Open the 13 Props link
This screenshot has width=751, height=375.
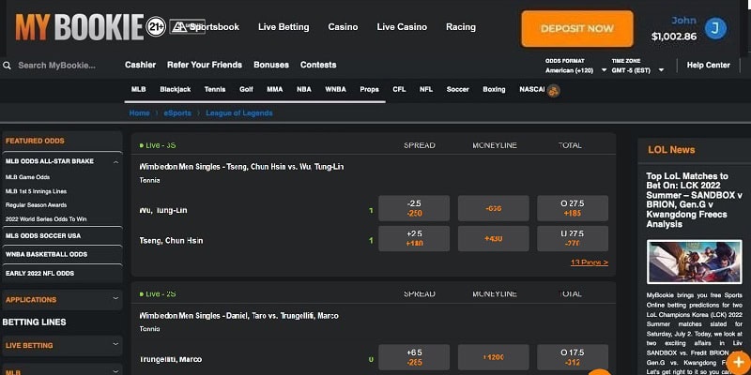click(x=590, y=262)
